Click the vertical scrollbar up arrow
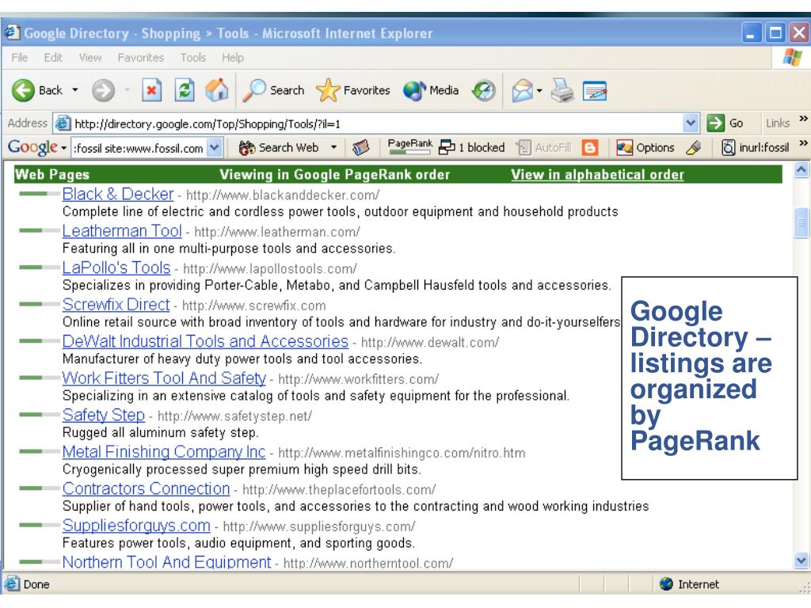Viewport: 811px width, 608px height. [801, 169]
